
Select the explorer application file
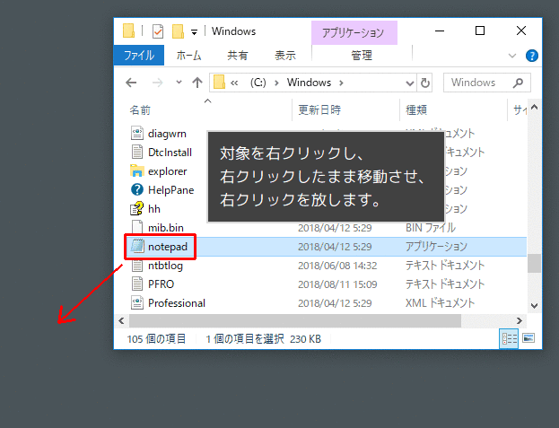pos(167,170)
